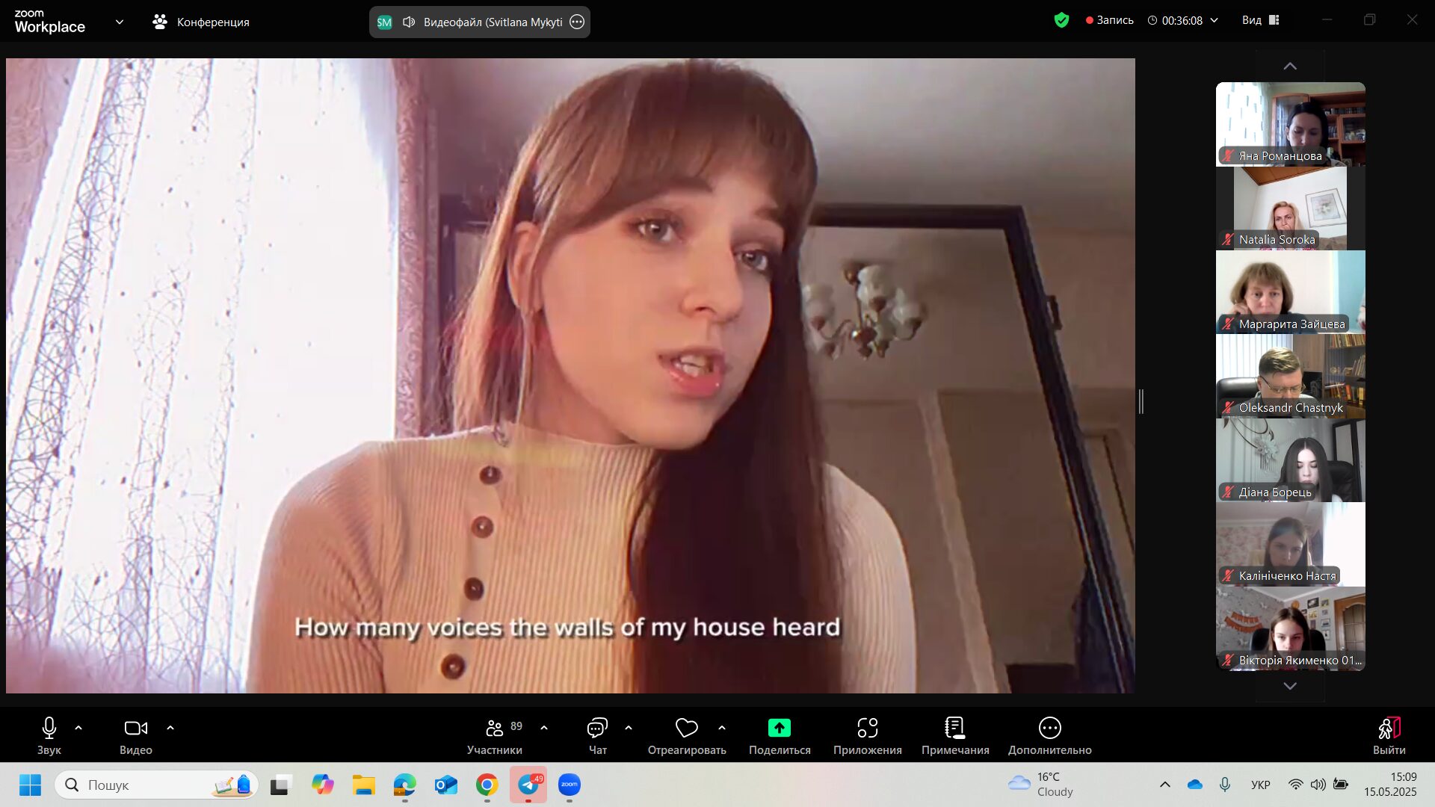Expand video settings arrow next to camera

click(x=170, y=727)
